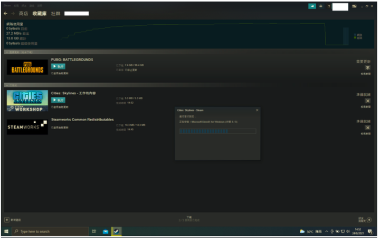The height and width of the screenshot is (238, 379).
Task: Click the PUBG download-to-top arrow icon
Action: pos(367,68)
